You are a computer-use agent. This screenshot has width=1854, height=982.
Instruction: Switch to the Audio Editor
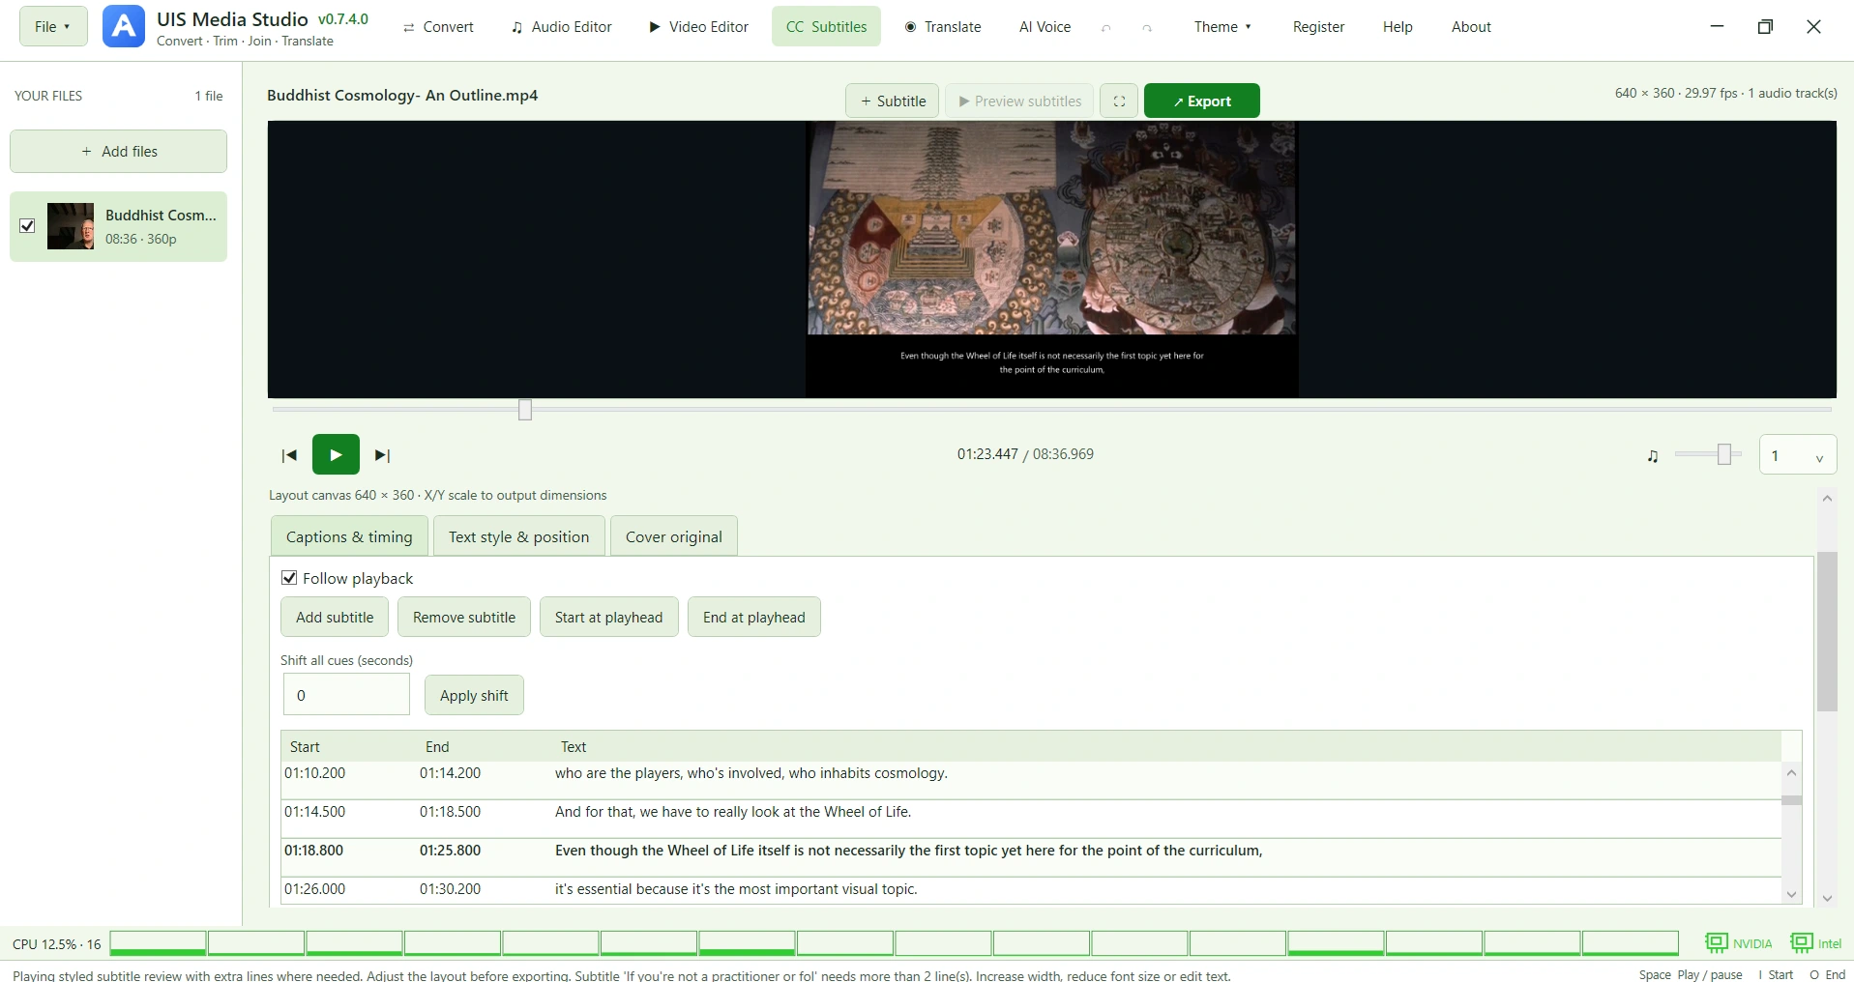pyautogui.click(x=562, y=27)
